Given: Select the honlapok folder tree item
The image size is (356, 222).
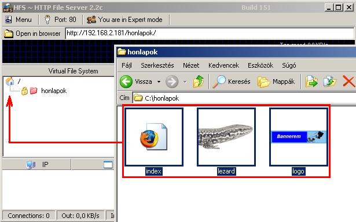Looking at the screenshot, I should (54, 91).
